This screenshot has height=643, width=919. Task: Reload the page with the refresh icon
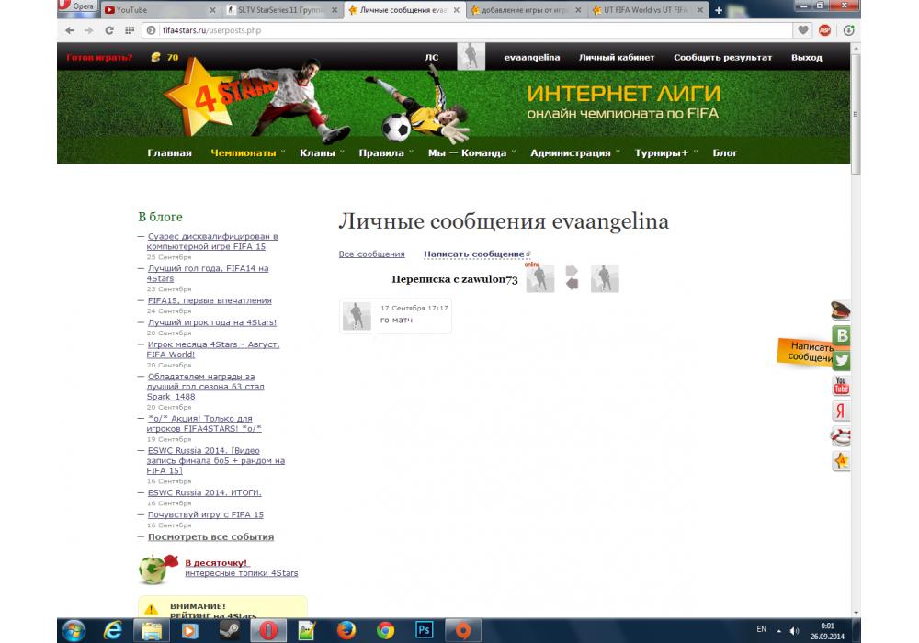[x=109, y=29]
